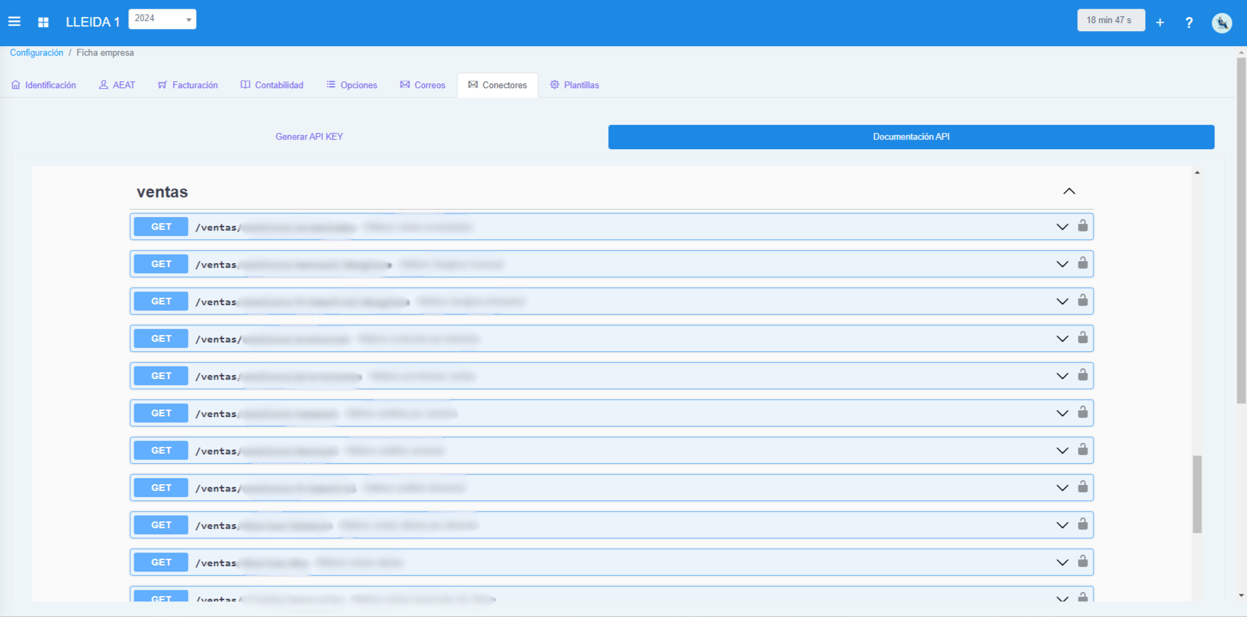The height and width of the screenshot is (617, 1247).
Task: Click the user avatar icon
Action: [x=1222, y=22]
